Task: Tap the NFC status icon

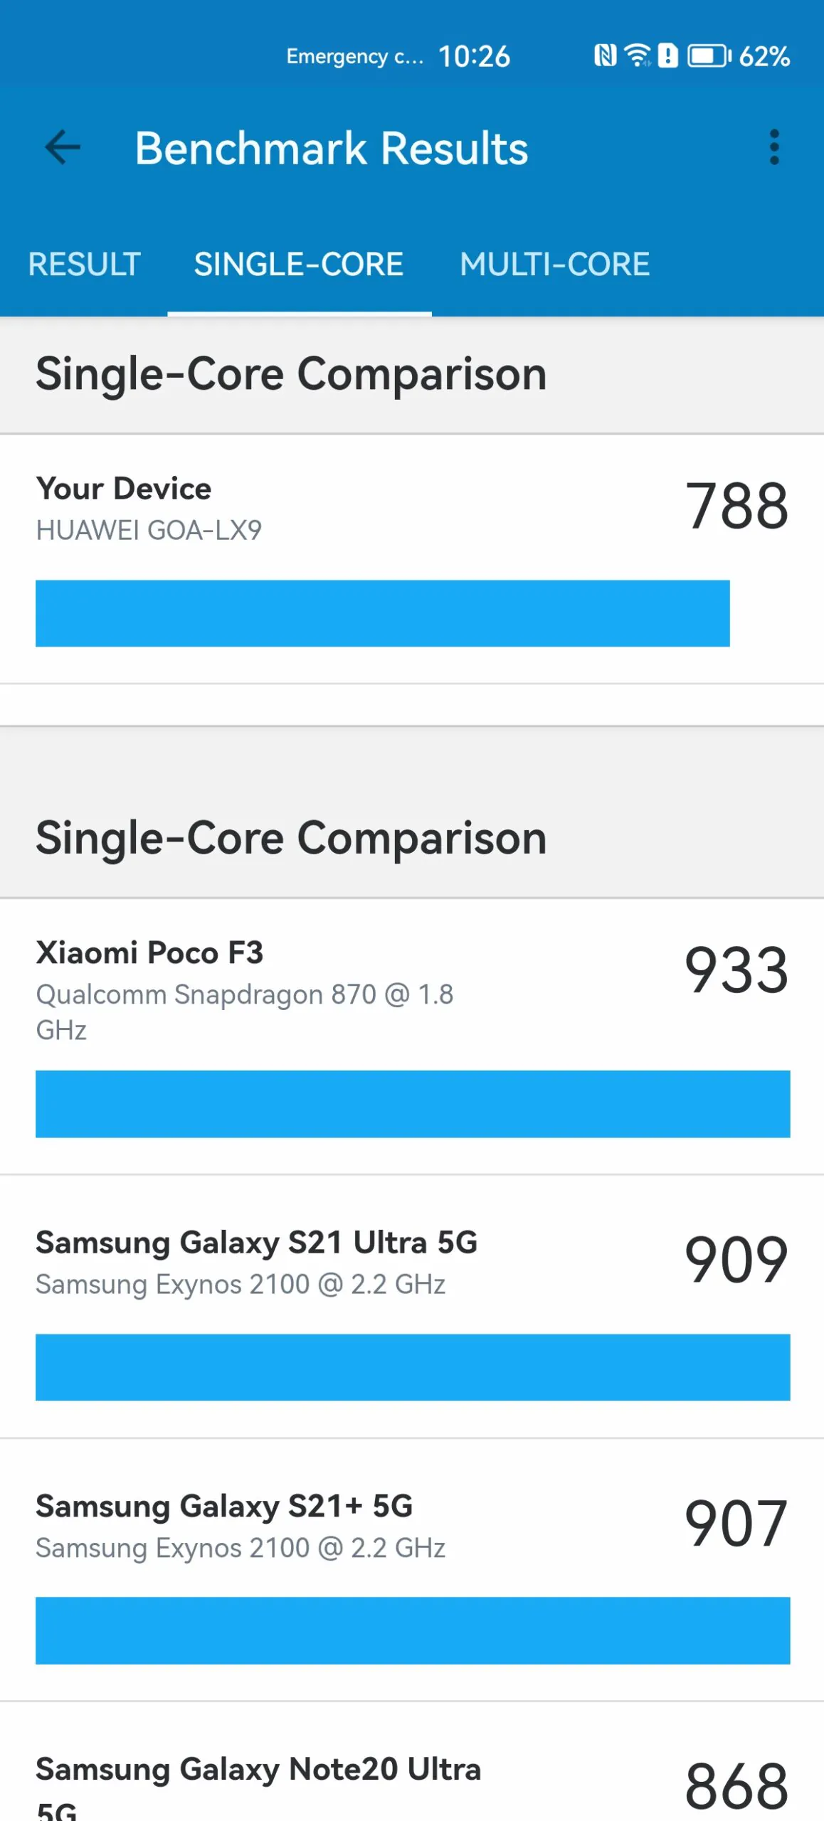Action: 605,55
